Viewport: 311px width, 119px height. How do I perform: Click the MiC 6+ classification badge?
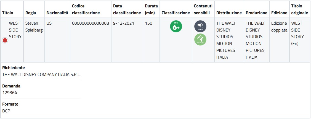pyautogui.click(x=176, y=26)
